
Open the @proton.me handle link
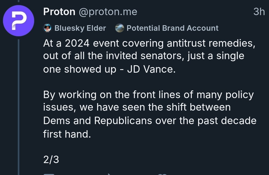point(108,12)
